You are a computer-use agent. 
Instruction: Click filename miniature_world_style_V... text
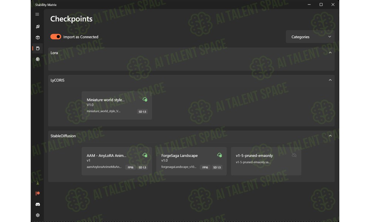click(x=103, y=111)
